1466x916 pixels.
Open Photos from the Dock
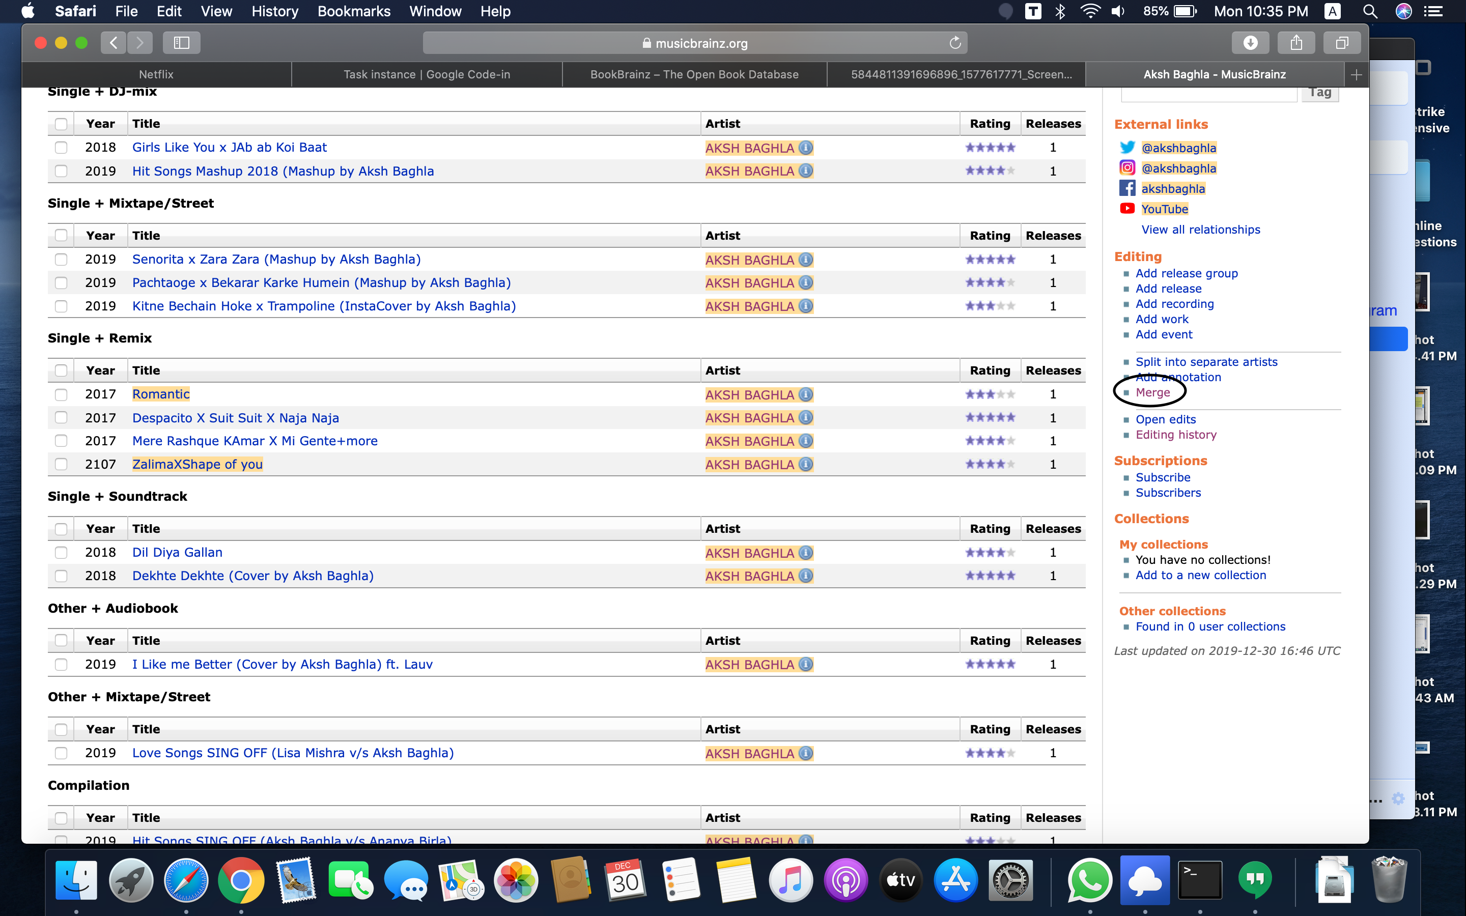(x=516, y=880)
